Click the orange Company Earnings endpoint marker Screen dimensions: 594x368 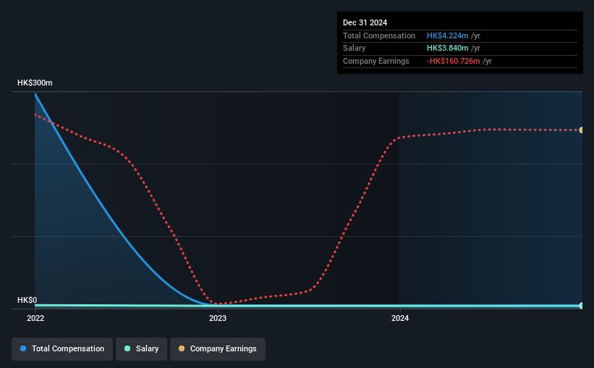point(581,130)
